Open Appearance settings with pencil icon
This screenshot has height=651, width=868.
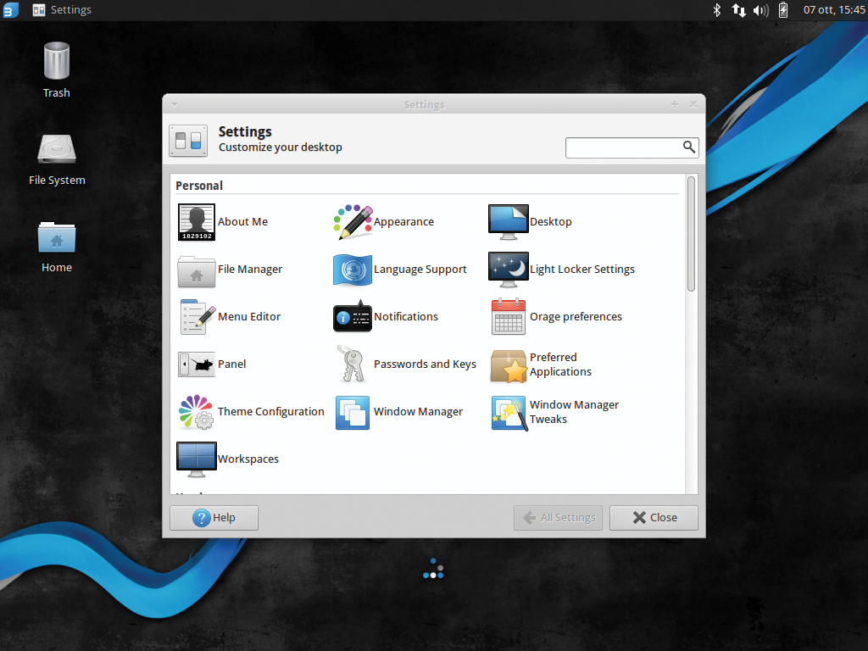(x=353, y=222)
